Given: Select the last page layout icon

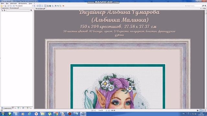Looking at the screenshot, I should coord(205,111).
